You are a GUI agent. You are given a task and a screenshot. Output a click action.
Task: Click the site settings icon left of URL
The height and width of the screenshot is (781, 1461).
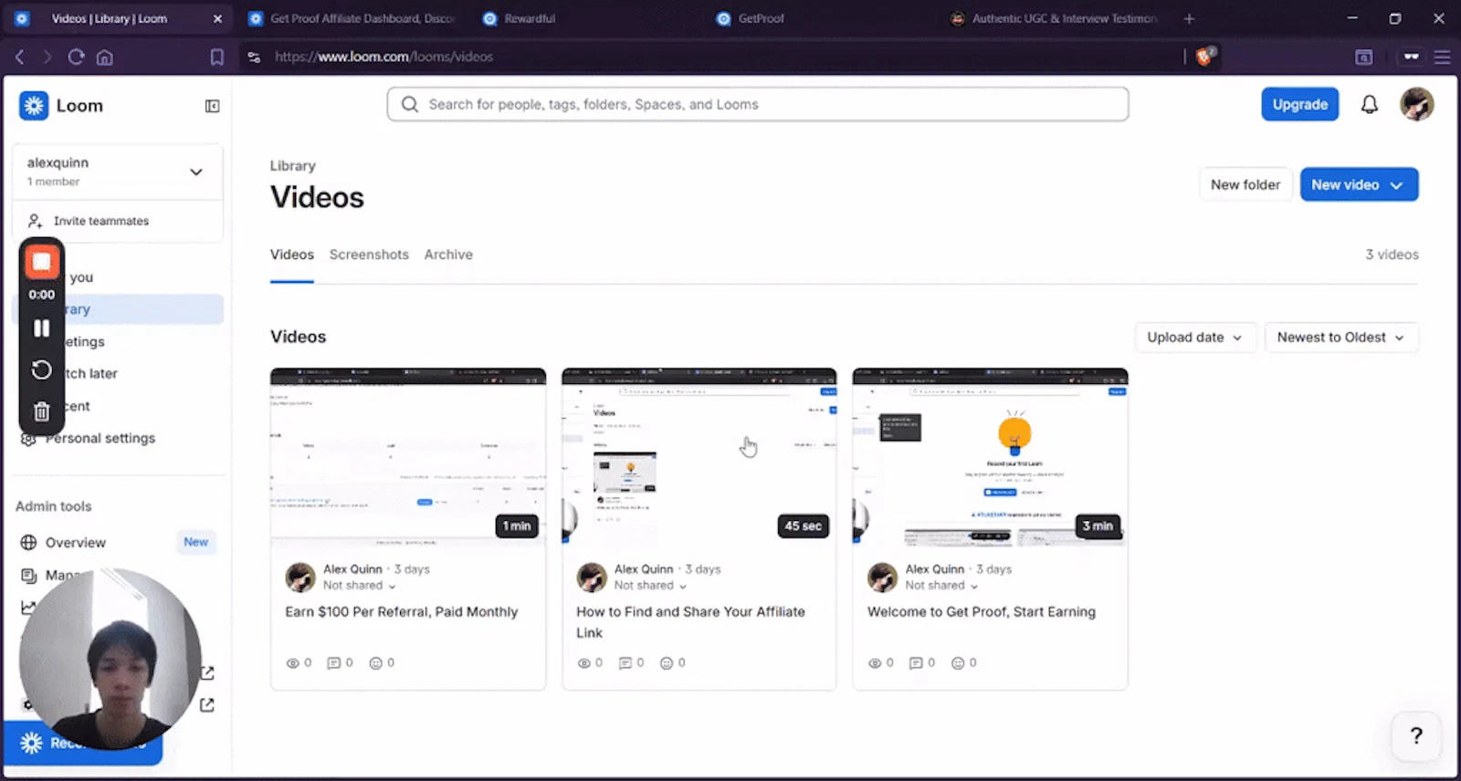[x=254, y=57]
